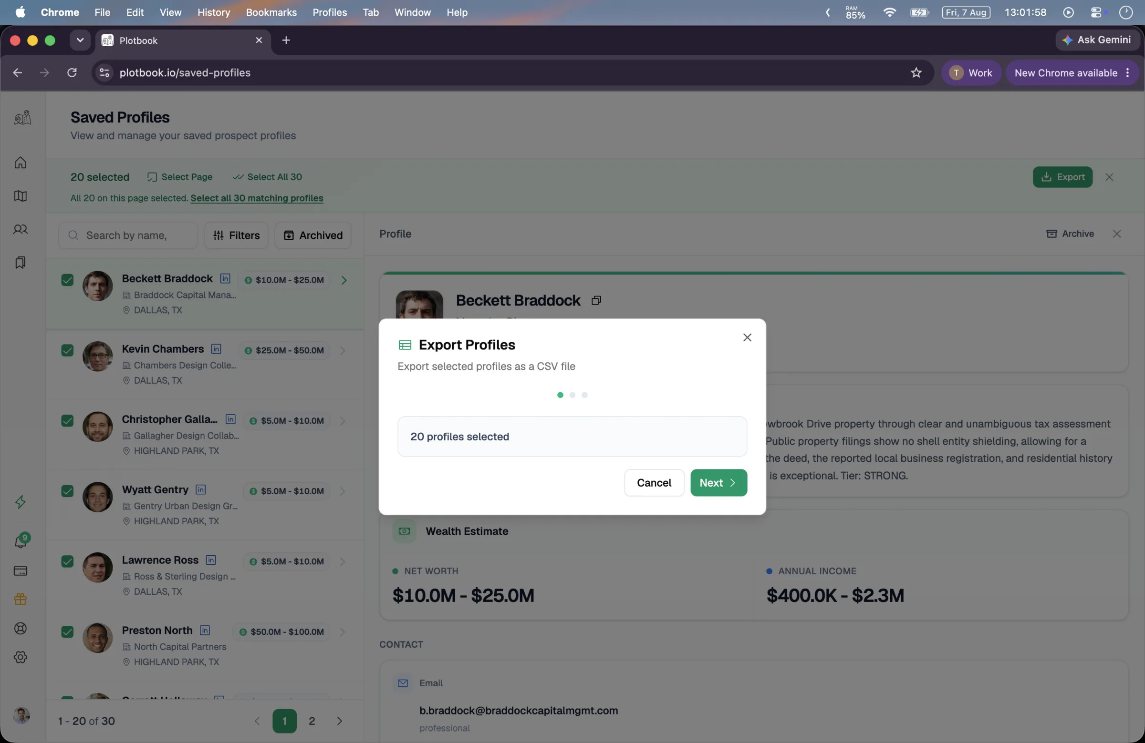
Task: Open the File menu
Action: coord(102,12)
